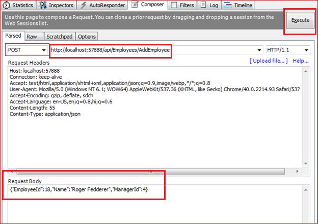Click headers scrollbar down arrow
The height and width of the screenshot is (224, 318).
306,163
